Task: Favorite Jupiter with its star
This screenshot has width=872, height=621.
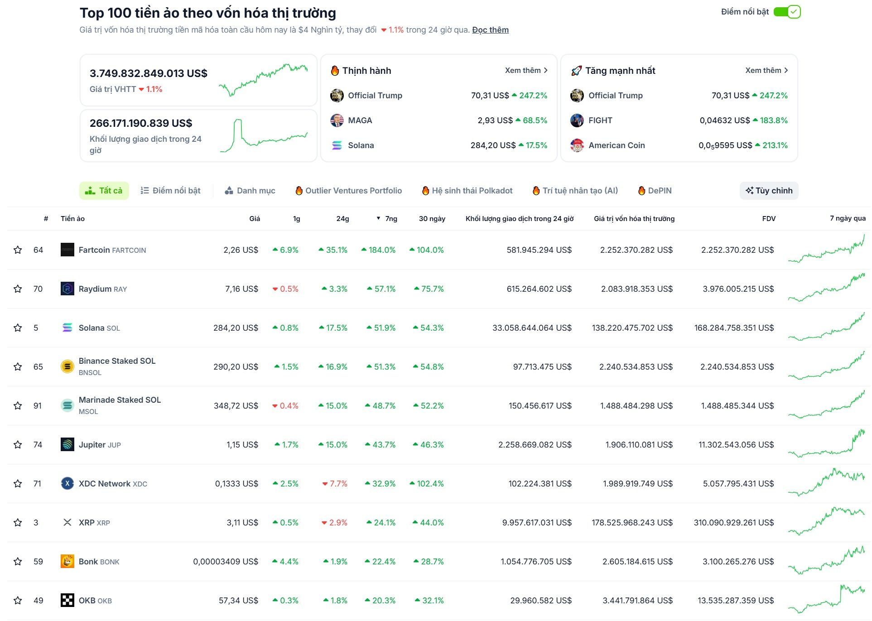Action: pyautogui.click(x=18, y=445)
